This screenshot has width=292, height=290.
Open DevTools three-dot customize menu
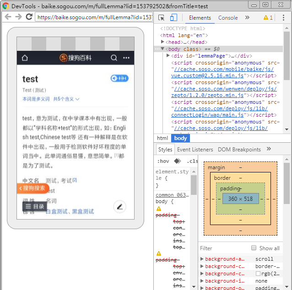point(283,18)
